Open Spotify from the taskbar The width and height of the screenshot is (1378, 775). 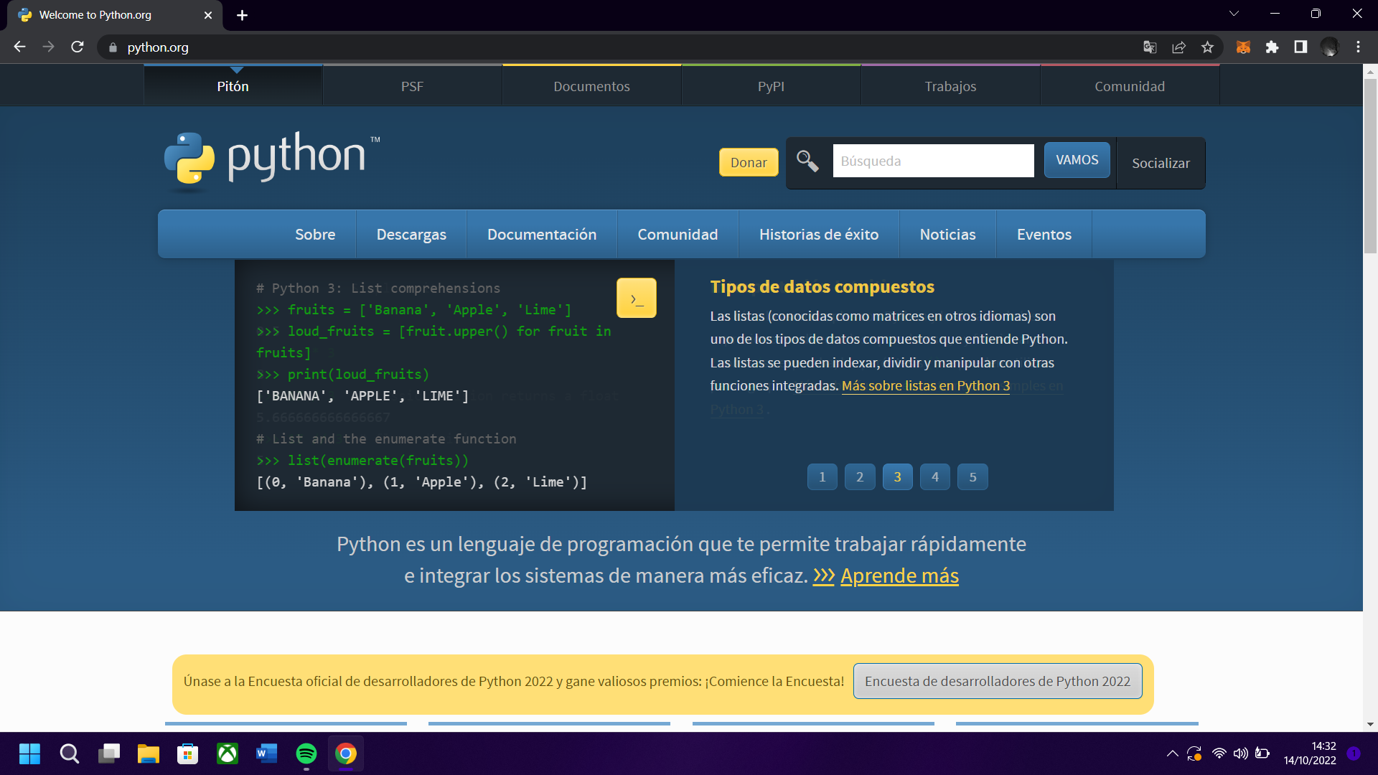[306, 753]
